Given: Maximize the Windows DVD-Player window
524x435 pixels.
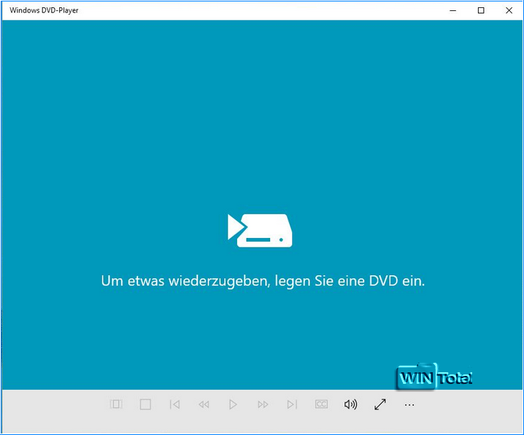Looking at the screenshot, I should (x=481, y=10).
